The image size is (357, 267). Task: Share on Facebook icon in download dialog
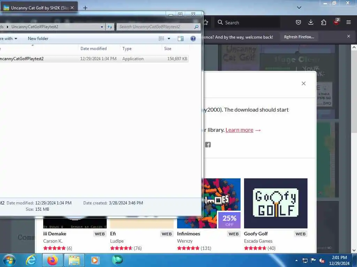(208, 145)
